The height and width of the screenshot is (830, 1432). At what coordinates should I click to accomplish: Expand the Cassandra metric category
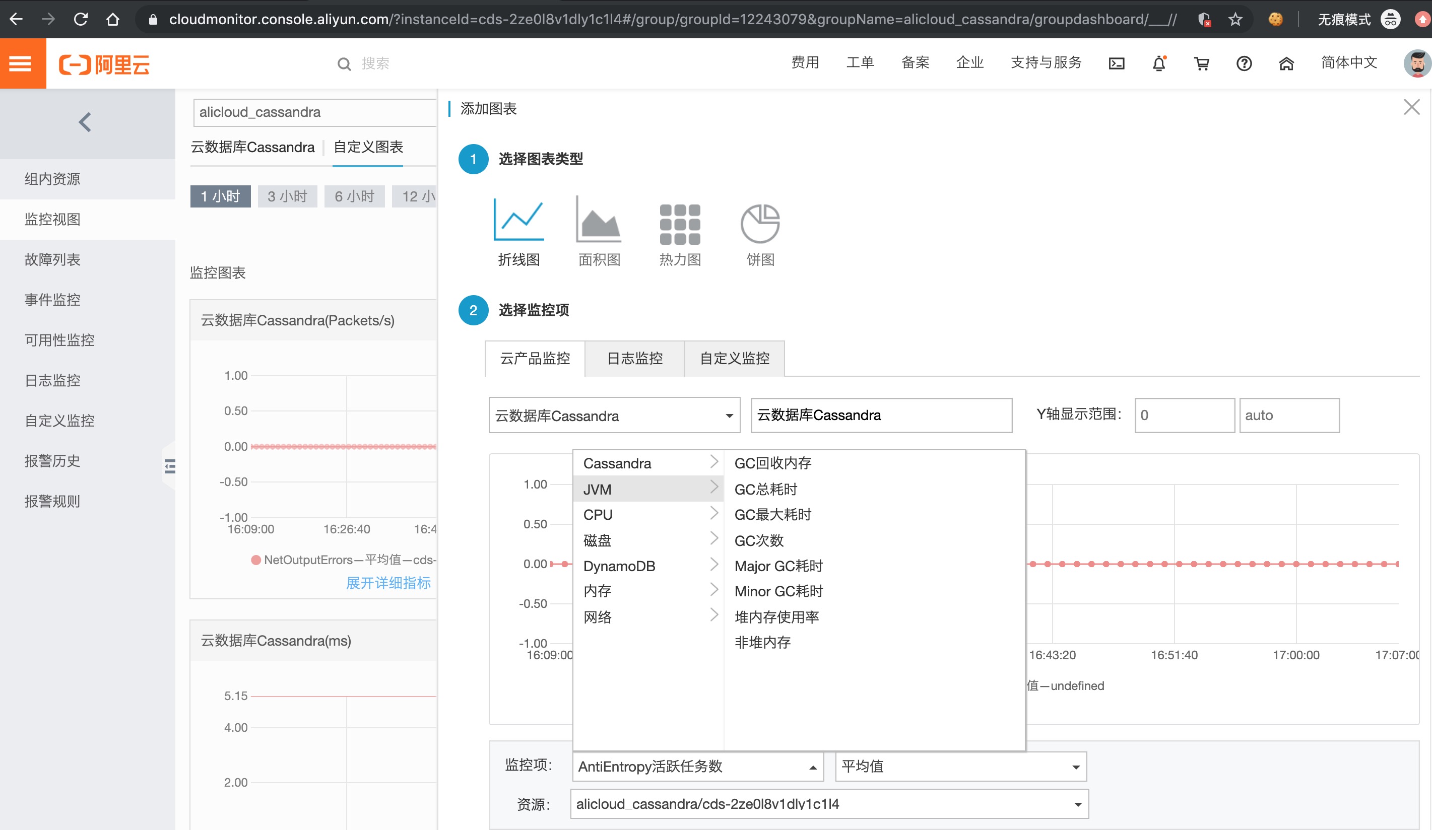tap(648, 463)
